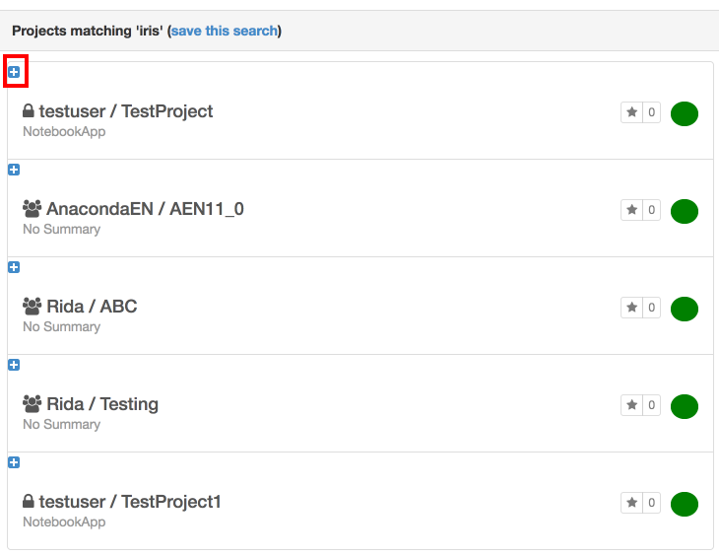
Task: Expand the plus icon above testuser / TestProject1
Action: pyautogui.click(x=14, y=462)
